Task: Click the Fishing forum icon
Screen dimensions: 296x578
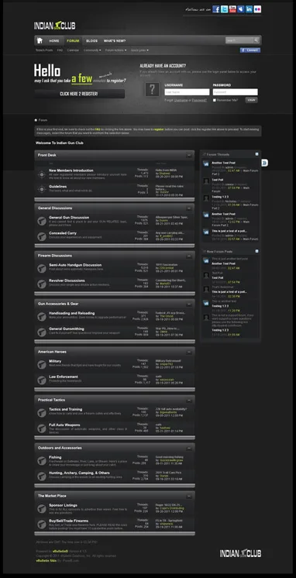Action: tap(42, 461)
